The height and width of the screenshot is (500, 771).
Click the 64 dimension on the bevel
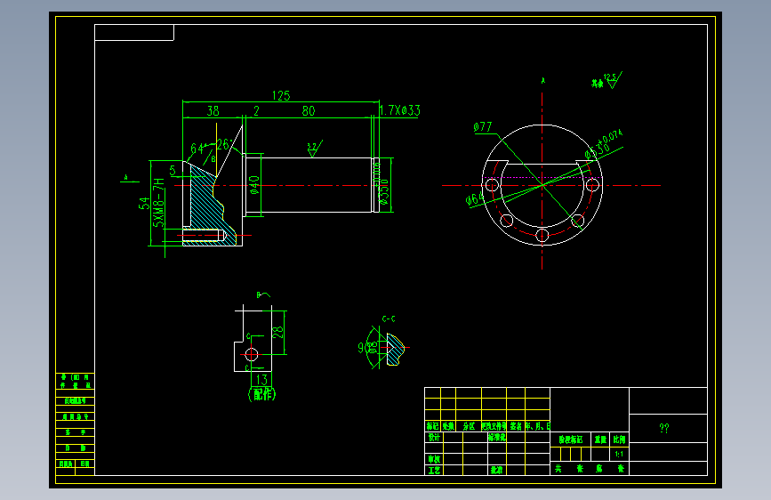(x=197, y=149)
